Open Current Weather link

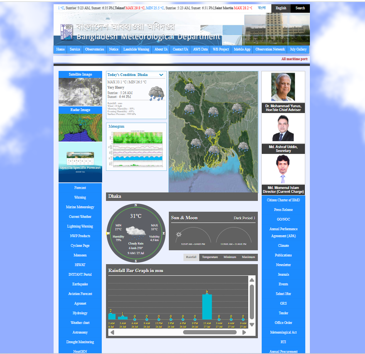pyautogui.click(x=80, y=217)
